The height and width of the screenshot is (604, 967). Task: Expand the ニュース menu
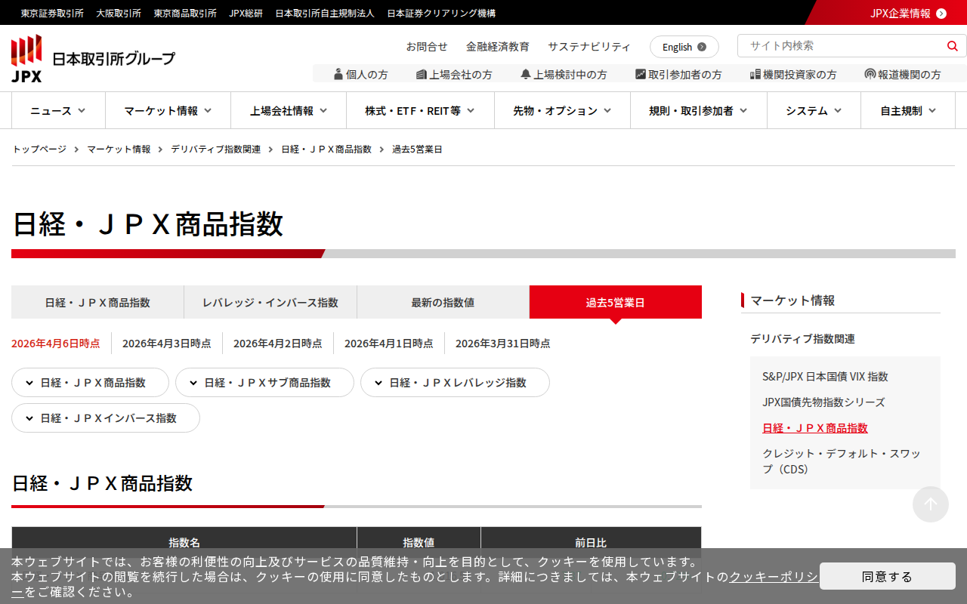tap(58, 111)
